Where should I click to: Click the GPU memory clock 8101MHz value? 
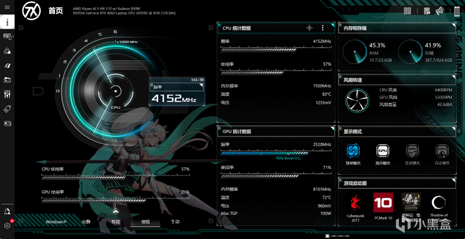(x=322, y=189)
